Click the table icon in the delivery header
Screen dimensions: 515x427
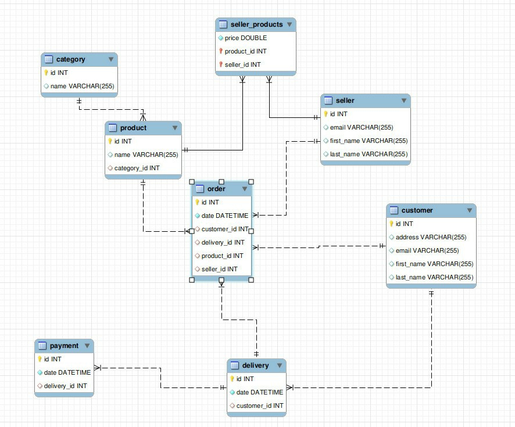(x=234, y=365)
